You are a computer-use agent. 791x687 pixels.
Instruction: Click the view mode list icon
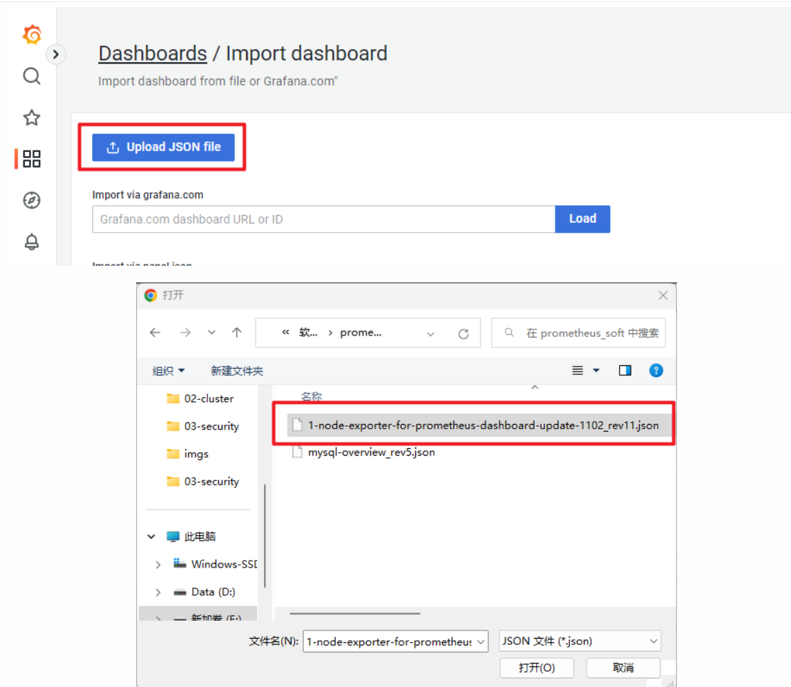pyautogui.click(x=578, y=371)
